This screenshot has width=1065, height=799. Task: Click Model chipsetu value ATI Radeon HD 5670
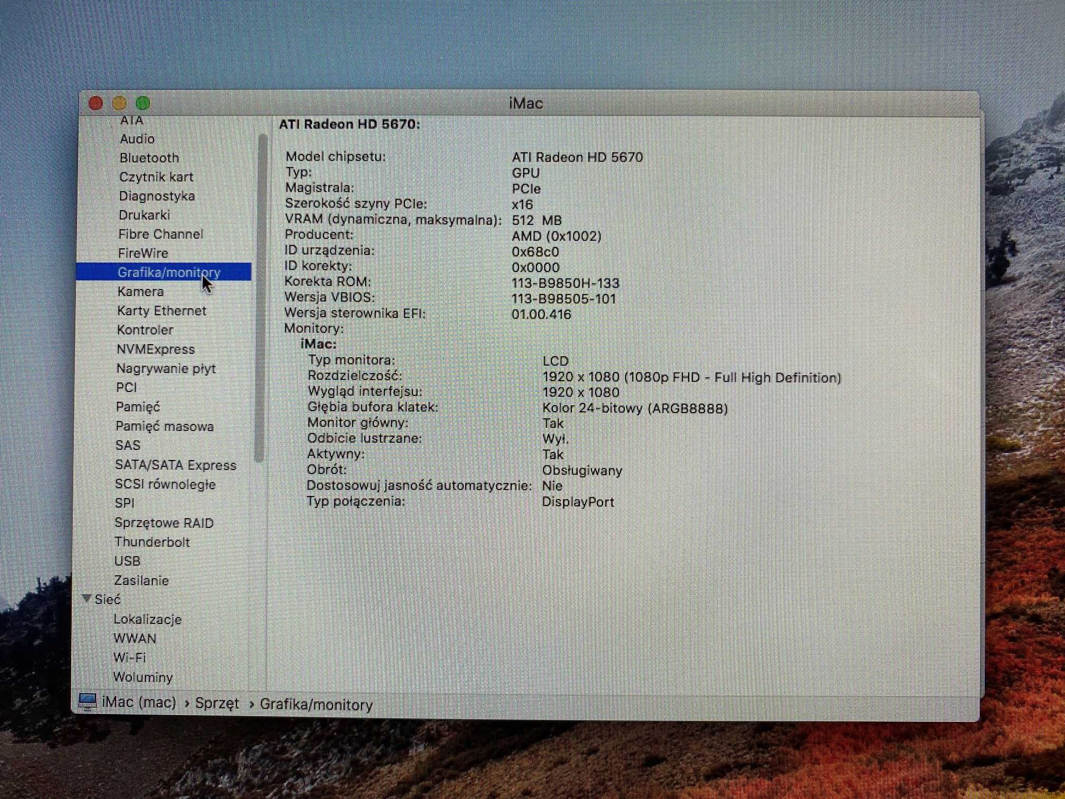tap(577, 157)
